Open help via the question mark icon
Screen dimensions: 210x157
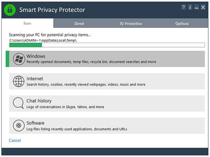click(183, 7)
